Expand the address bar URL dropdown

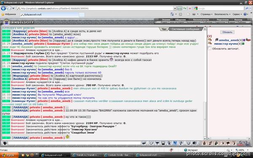175,8
